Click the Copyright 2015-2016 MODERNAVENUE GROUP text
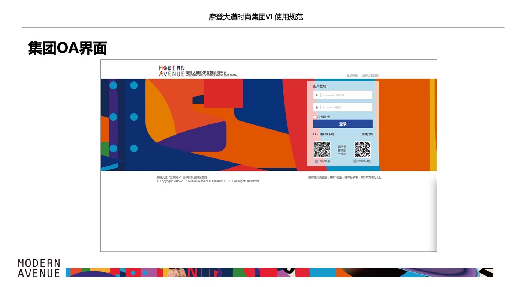 pyautogui.click(x=208, y=181)
